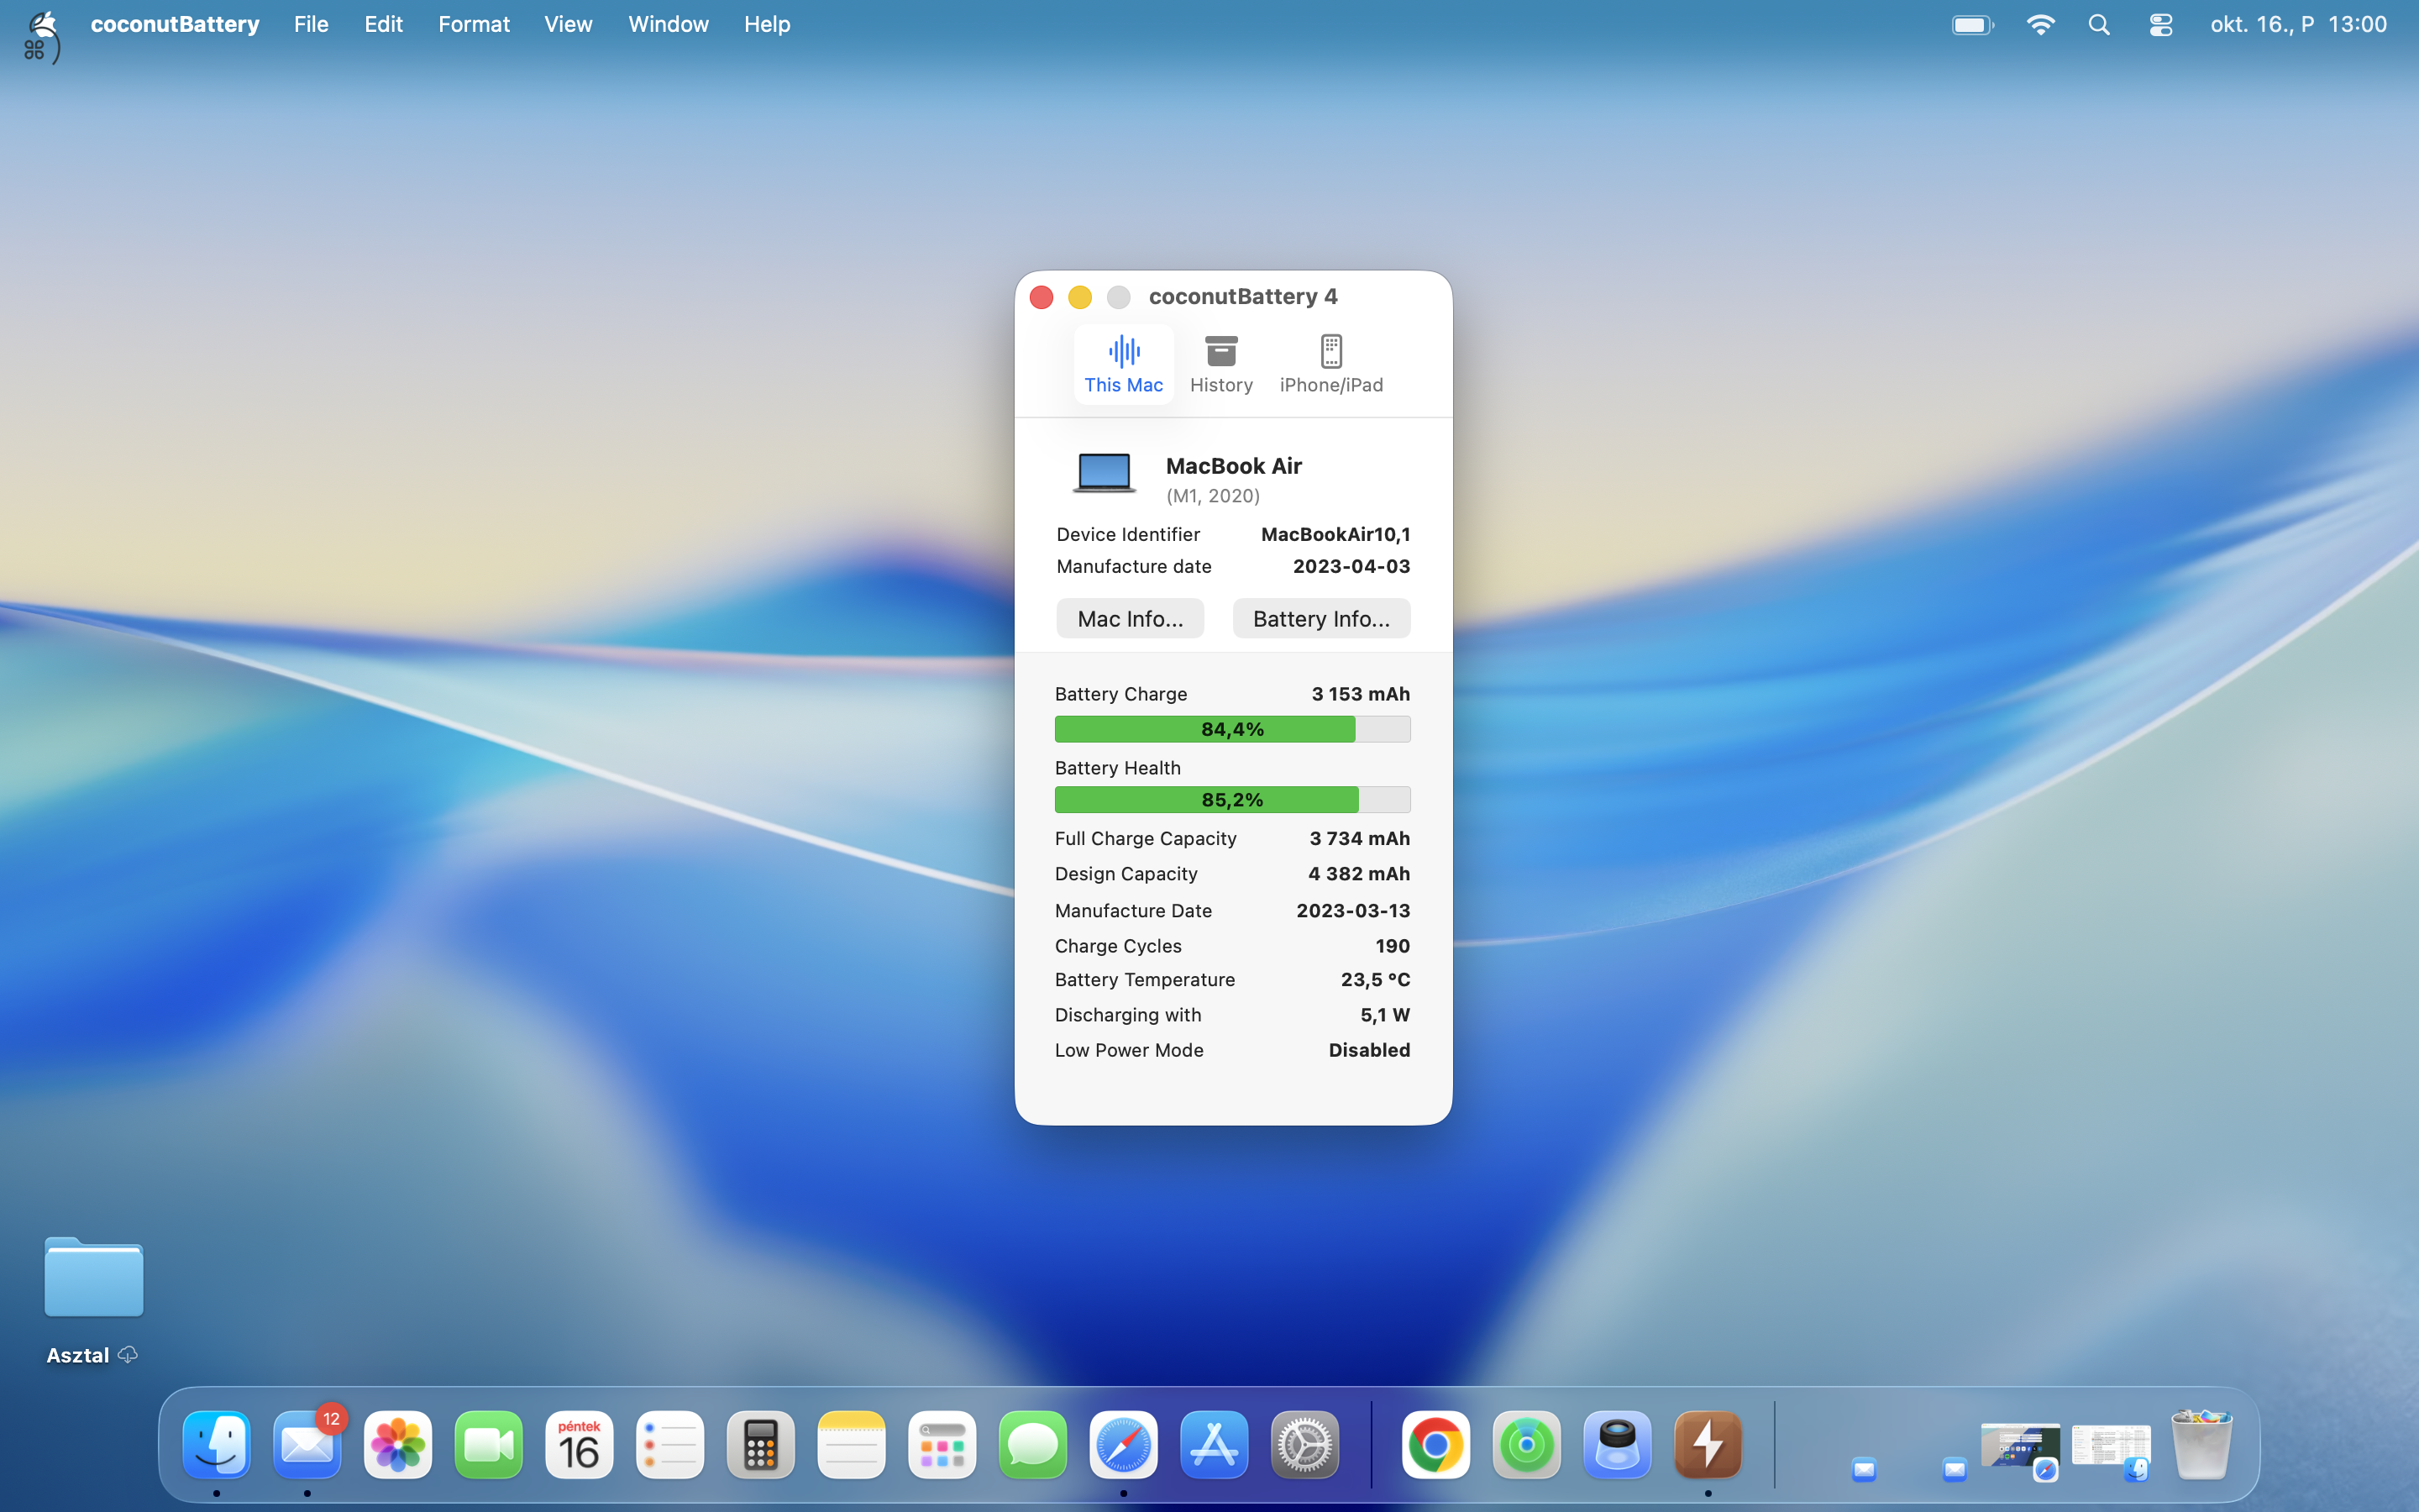2419x1512 pixels.
Task: Open the Format menu
Action: (x=474, y=24)
